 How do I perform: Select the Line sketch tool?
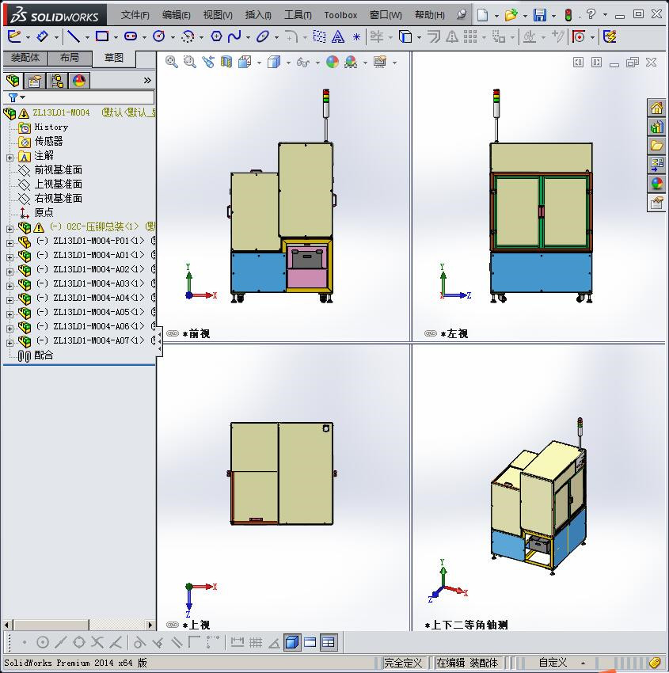pyautogui.click(x=74, y=36)
